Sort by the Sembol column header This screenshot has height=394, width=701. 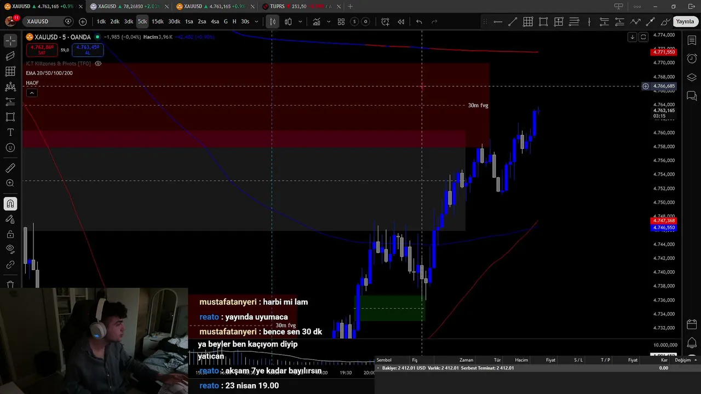coord(384,360)
